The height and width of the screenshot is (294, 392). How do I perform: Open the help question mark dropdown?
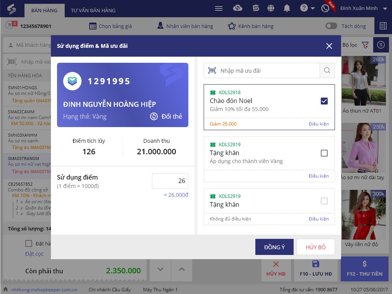coord(307,8)
